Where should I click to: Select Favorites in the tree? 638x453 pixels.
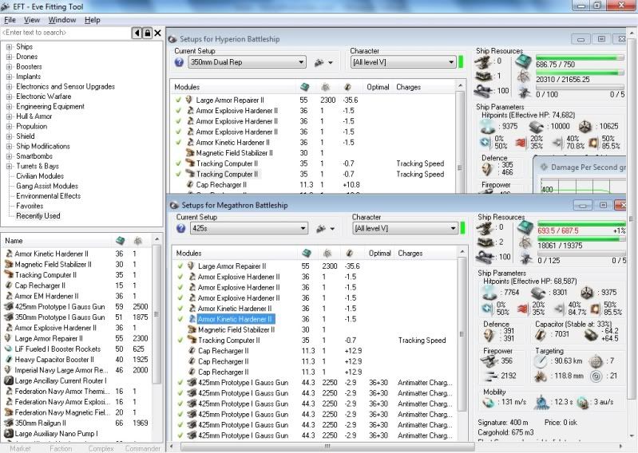point(30,206)
